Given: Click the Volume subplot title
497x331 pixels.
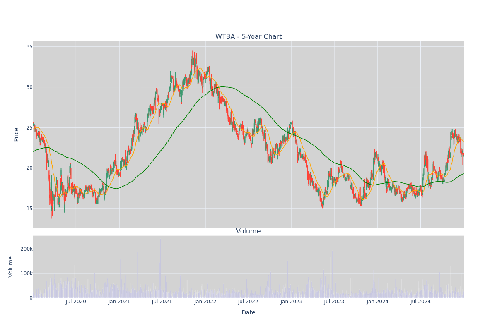Looking at the screenshot, I should coord(248,231).
